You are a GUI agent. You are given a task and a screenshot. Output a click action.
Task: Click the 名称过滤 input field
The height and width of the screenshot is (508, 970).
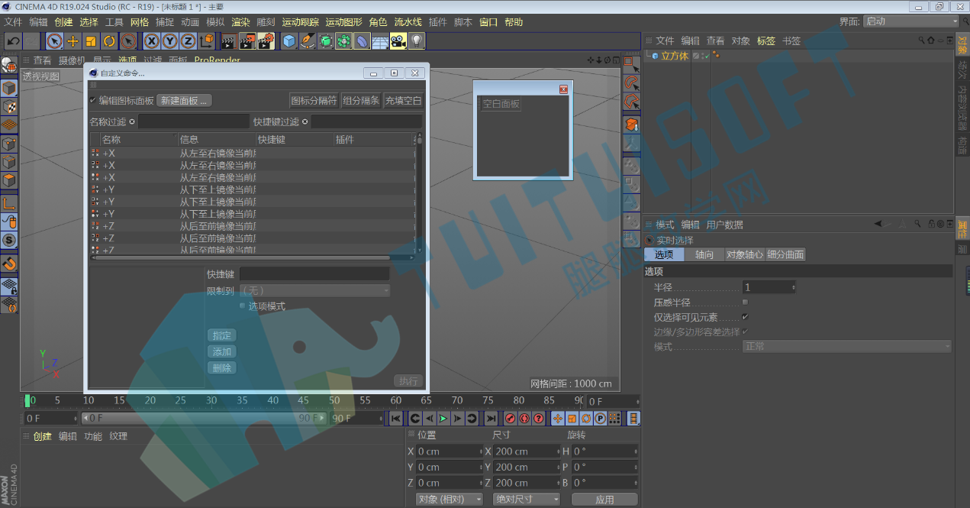[x=193, y=121]
